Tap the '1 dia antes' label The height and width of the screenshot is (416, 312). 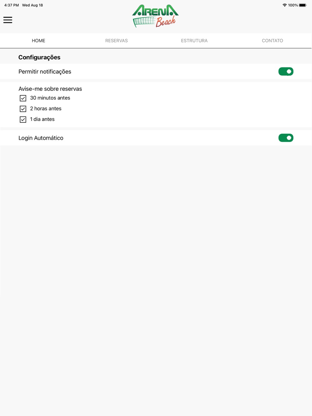[42, 119]
